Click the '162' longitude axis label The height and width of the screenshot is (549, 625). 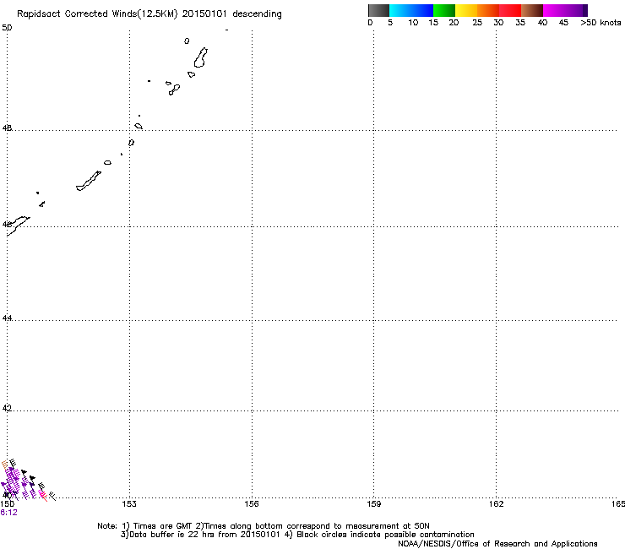point(497,504)
